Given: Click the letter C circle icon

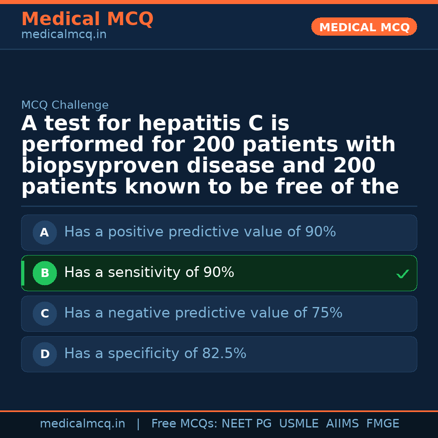Looking at the screenshot, I should [45, 314].
